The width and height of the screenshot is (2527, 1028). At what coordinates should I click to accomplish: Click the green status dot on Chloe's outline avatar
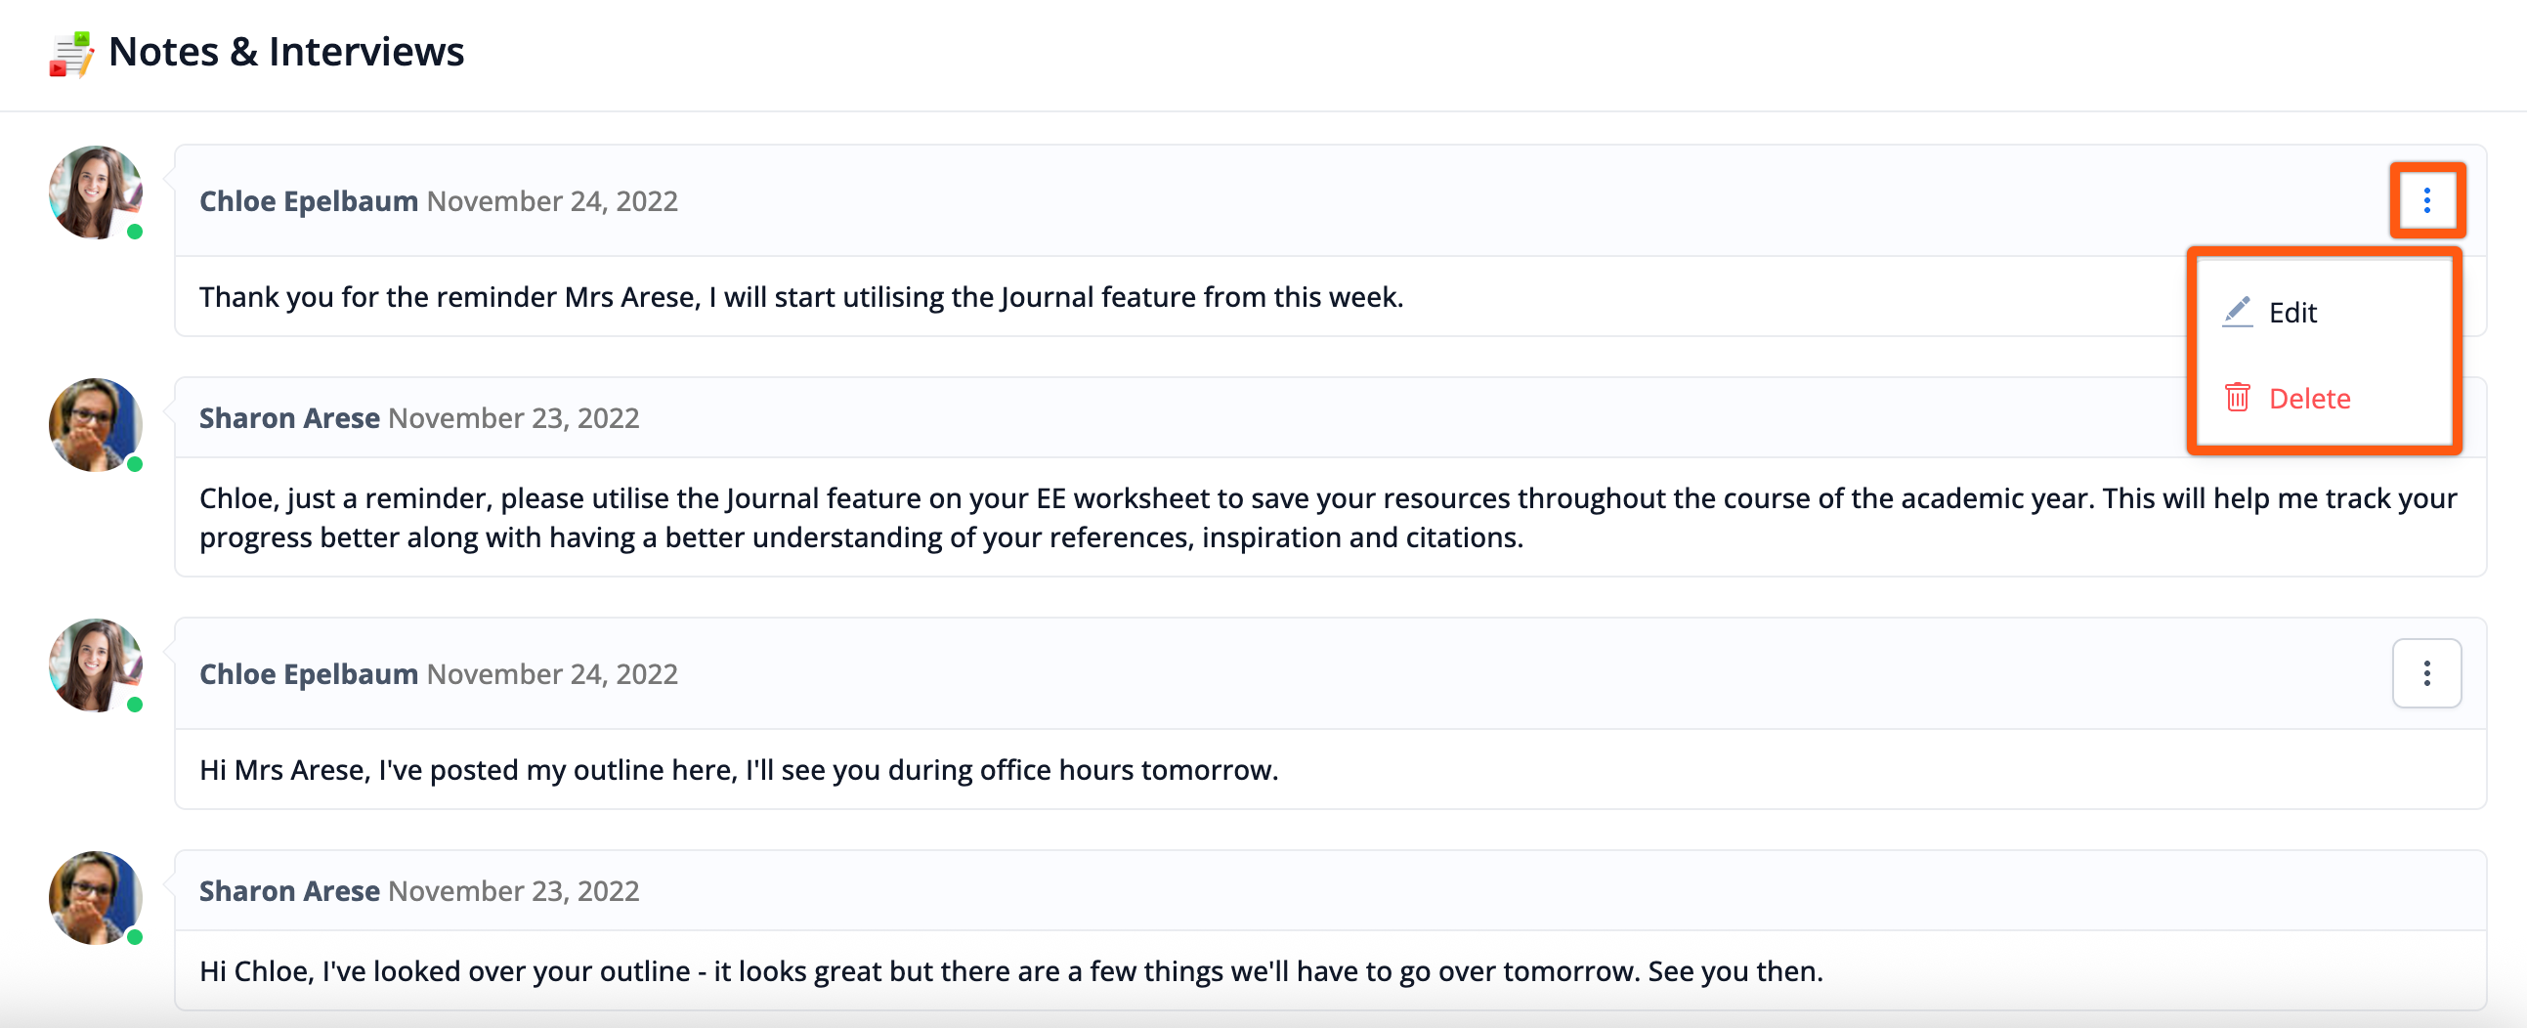[x=136, y=705]
